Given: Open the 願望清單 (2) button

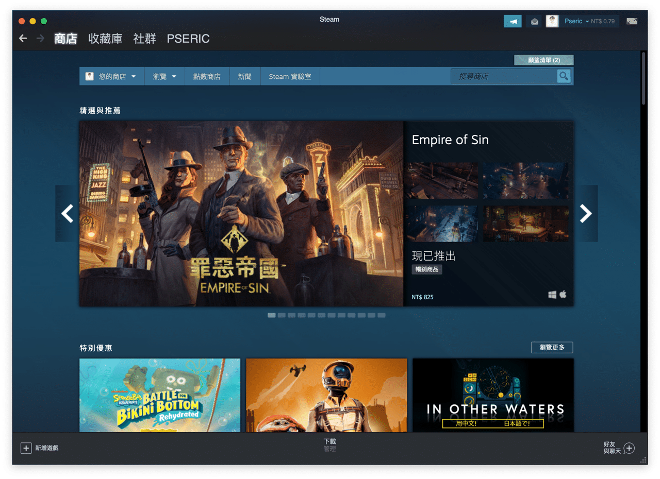Looking at the screenshot, I should [x=544, y=60].
